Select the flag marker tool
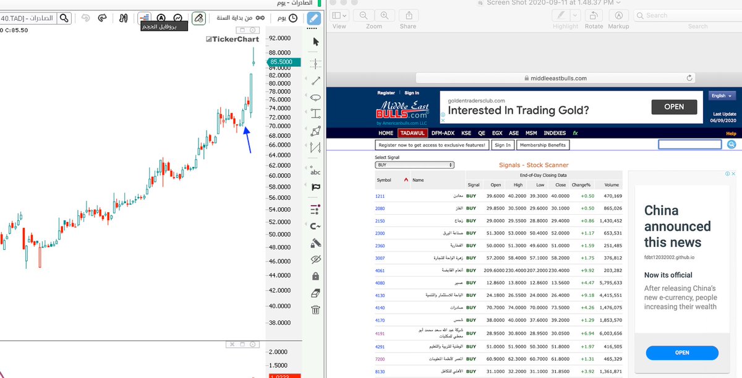Viewport: 742px width, 378px height. coord(316,187)
